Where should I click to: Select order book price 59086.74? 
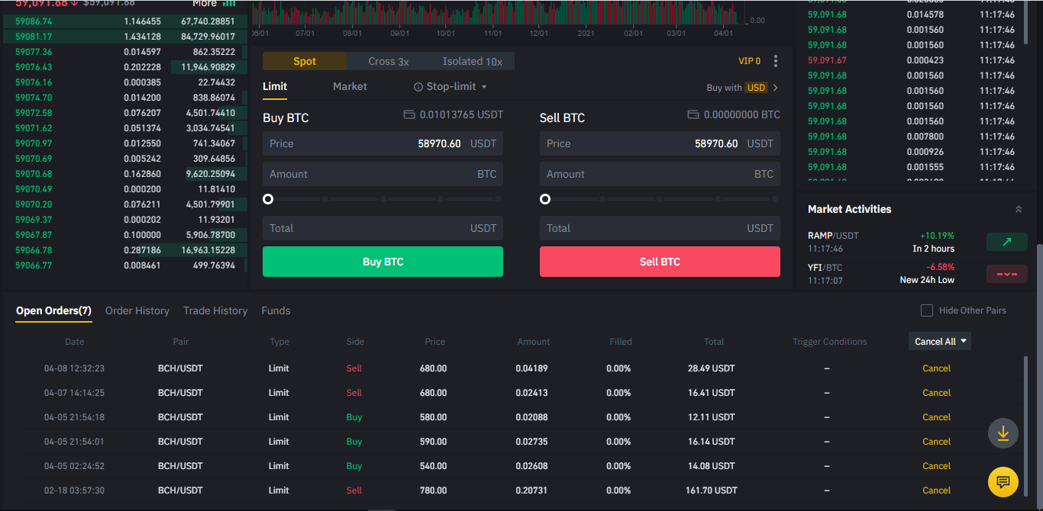click(34, 21)
